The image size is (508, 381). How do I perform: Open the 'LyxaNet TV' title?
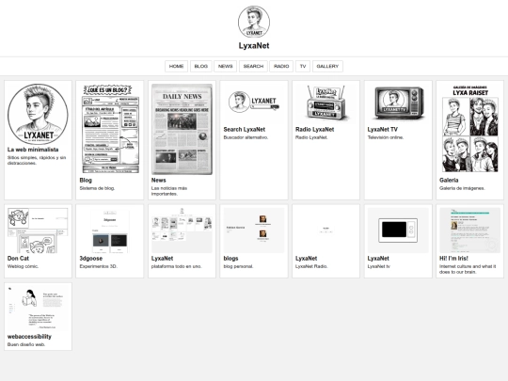(382, 129)
